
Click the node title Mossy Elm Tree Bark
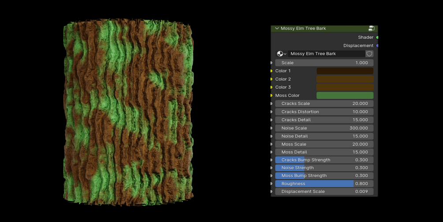coord(303,28)
